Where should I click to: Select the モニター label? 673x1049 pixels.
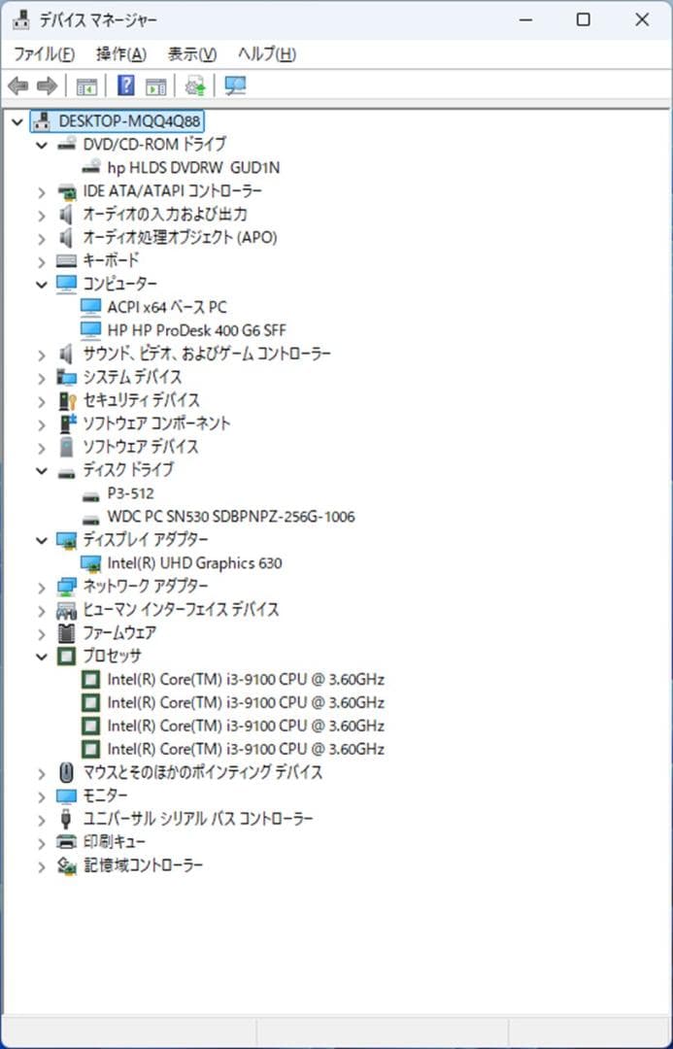[x=105, y=796]
